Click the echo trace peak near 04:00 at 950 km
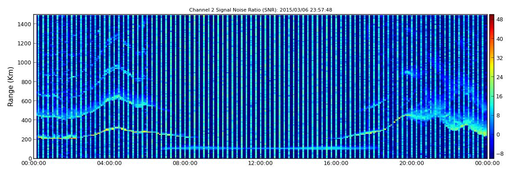Viewport: 512px width, 181px height. (x=117, y=67)
